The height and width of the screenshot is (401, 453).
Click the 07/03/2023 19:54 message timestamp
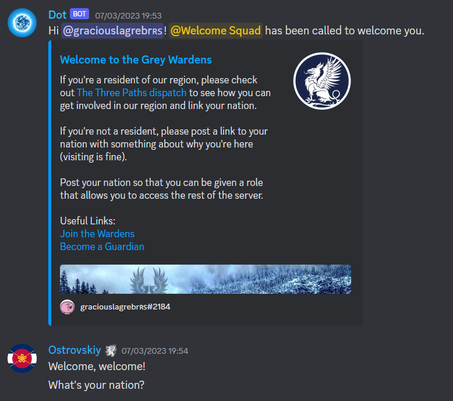pyautogui.click(x=155, y=351)
